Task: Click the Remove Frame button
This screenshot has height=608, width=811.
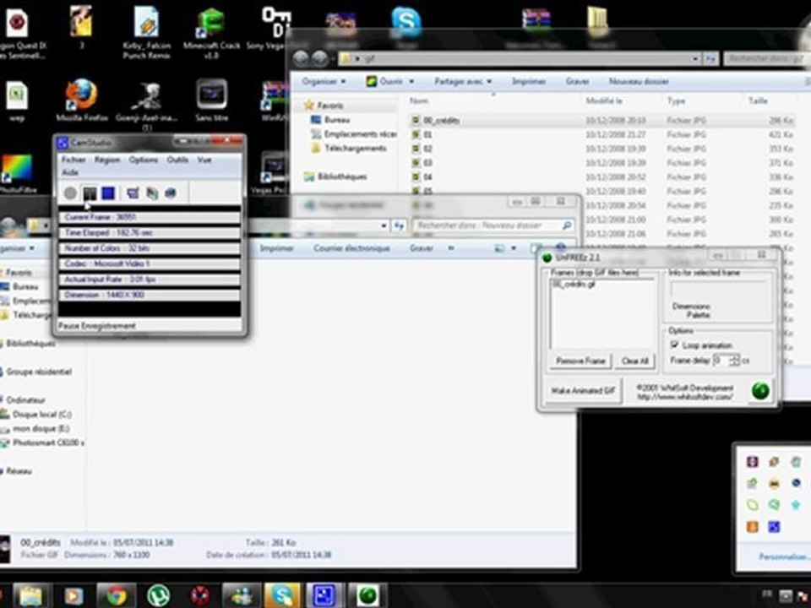Action: pos(580,361)
